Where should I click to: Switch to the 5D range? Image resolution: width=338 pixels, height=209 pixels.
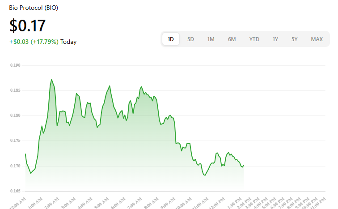click(190, 39)
